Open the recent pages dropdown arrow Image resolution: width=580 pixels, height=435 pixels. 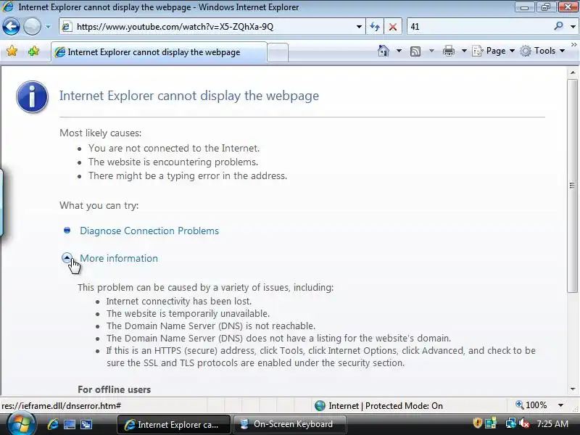pos(48,27)
